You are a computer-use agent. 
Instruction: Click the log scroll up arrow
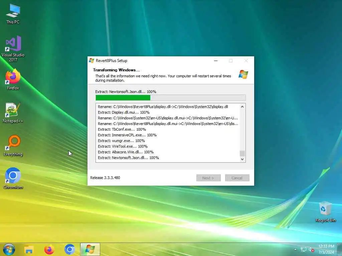[242, 107]
